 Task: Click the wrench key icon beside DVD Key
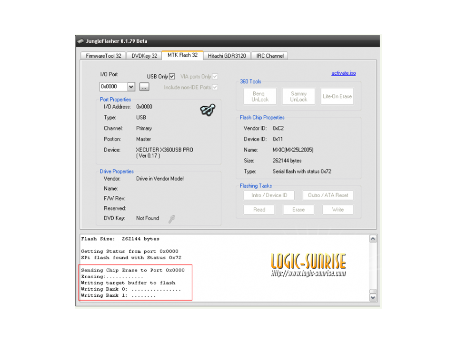pos(172,219)
